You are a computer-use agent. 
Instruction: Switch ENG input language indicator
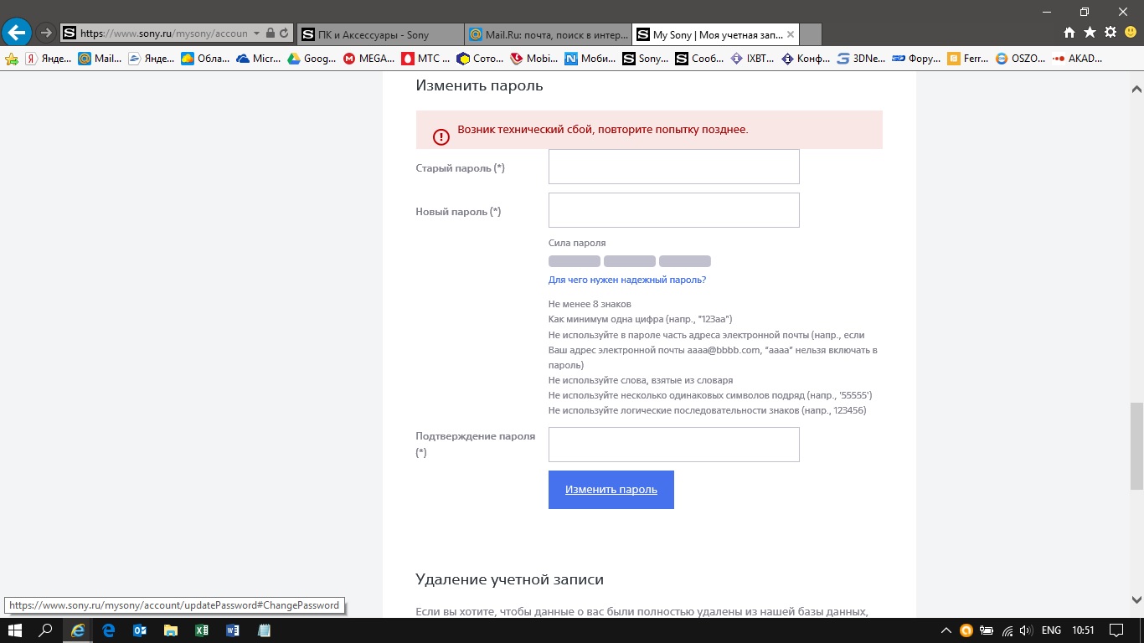pyautogui.click(x=1052, y=630)
